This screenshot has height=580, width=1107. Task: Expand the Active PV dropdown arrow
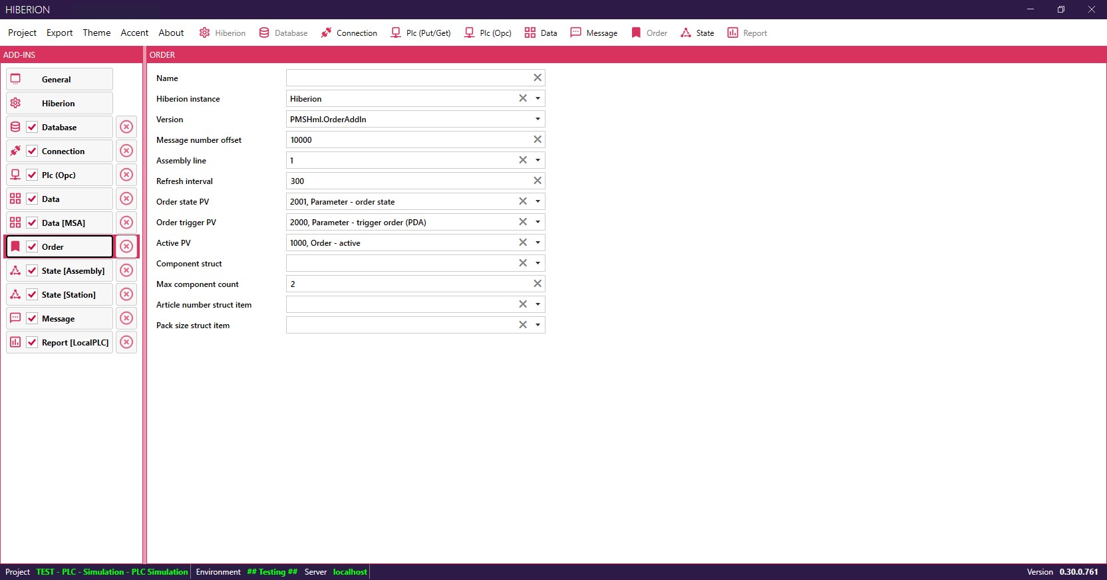coord(538,242)
